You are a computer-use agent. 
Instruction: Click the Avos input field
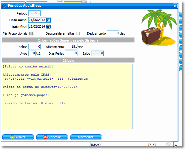coord(32,53)
